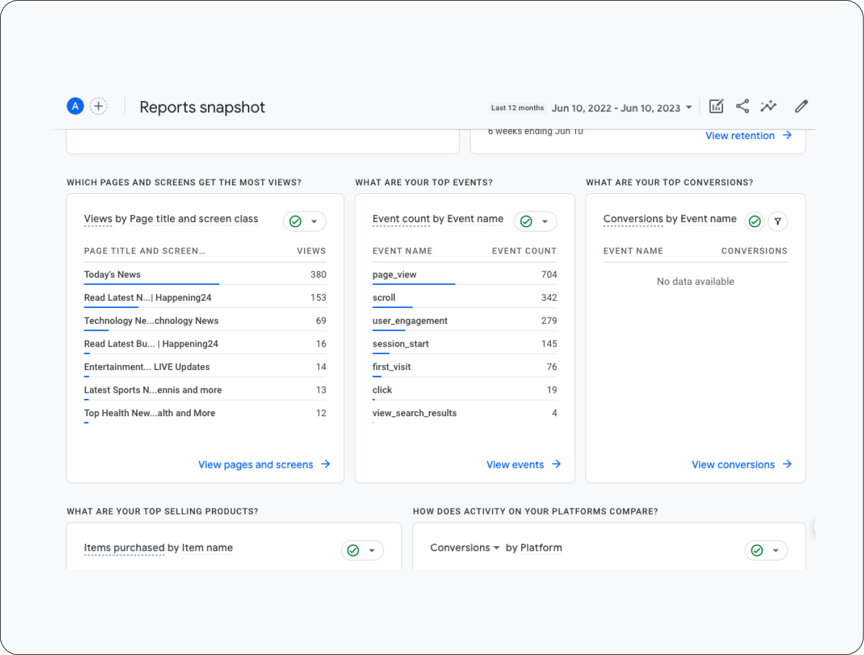The width and height of the screenshot is (864, 655).
Task: Click arrow next to View conversions
Action: click(787, 464)
